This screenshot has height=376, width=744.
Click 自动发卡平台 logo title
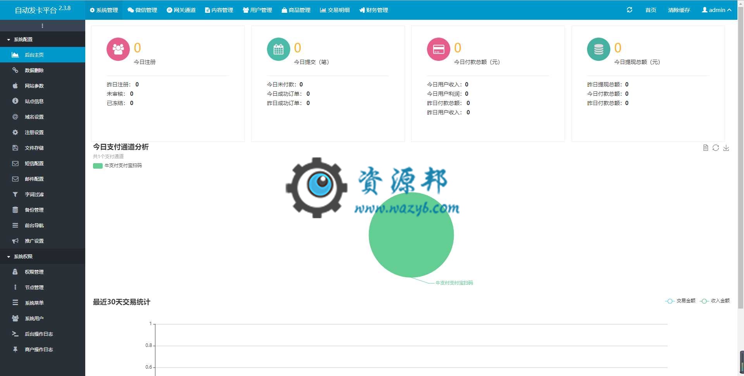(x=43, y=10)
